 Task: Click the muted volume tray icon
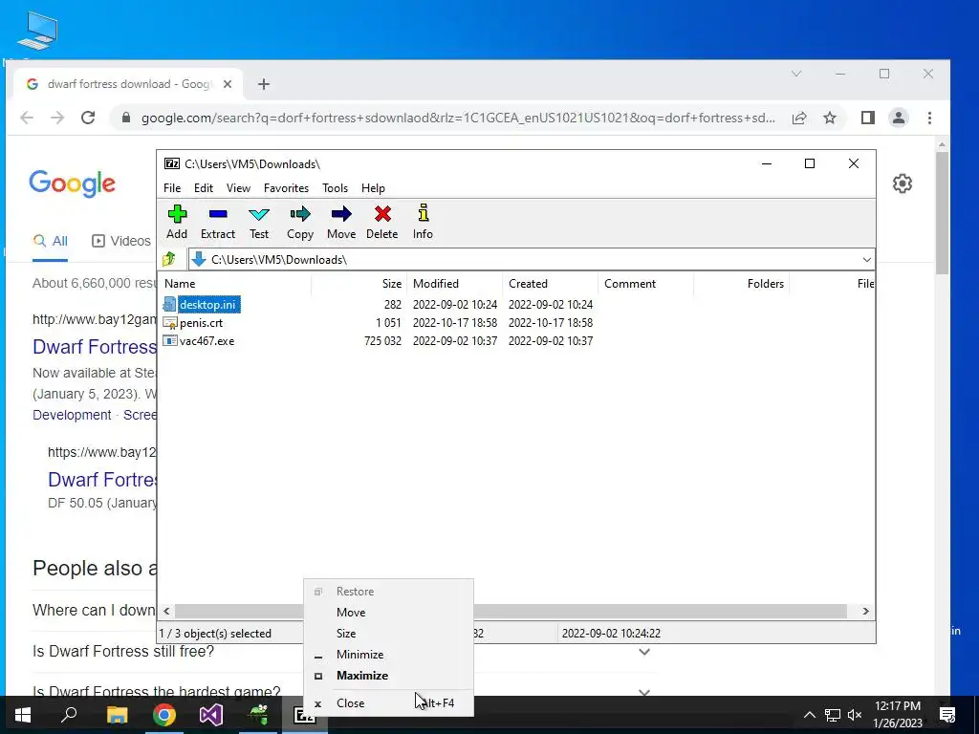tap(855, 715)
